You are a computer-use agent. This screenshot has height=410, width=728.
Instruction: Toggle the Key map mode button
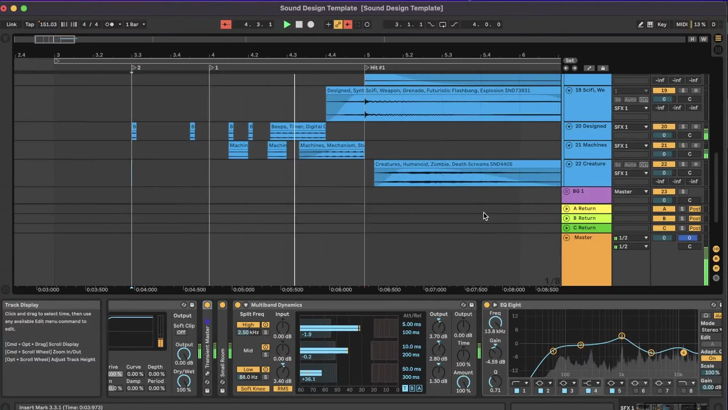click(662, 24)
